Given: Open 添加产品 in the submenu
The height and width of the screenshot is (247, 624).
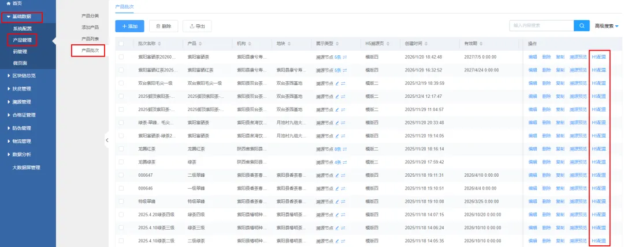Looking at the screenshot, I should tap(90, 28).
